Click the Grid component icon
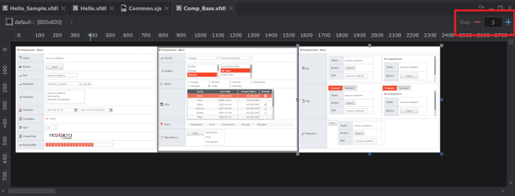The width and height of the screenshot is (515, 196). [x=161, y=104]
